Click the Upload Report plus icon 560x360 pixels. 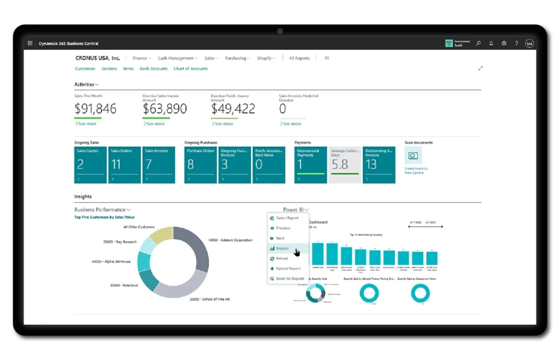coord(272,268)
